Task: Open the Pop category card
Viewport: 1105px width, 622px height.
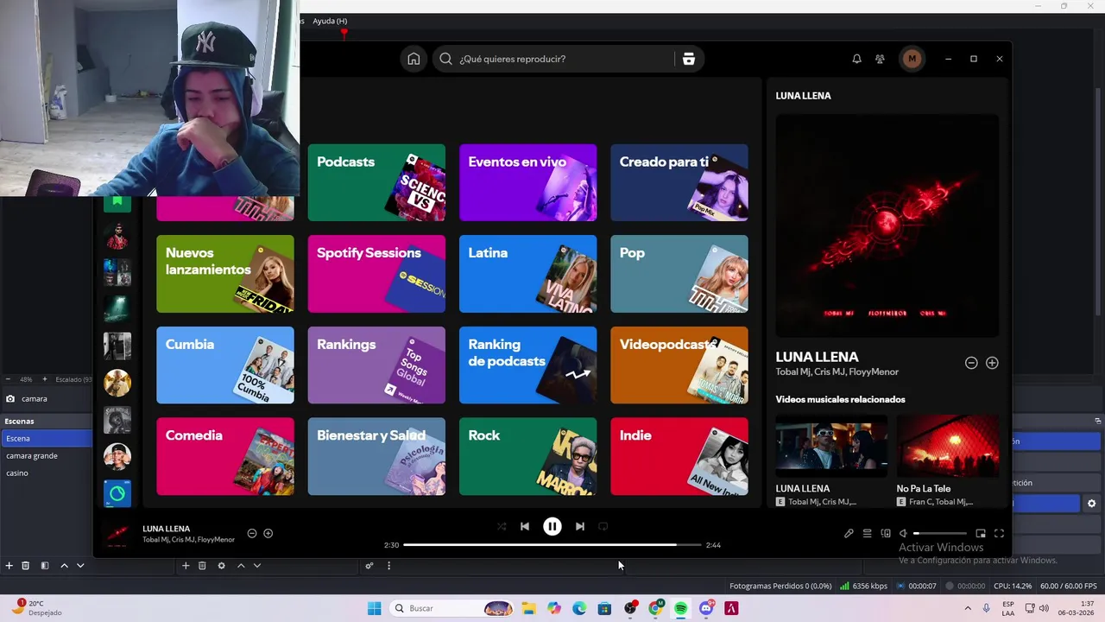Action: pyautogui.click(x=679, y=274)
